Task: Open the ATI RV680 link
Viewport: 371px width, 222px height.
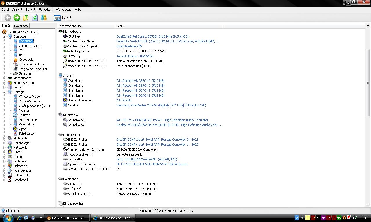Action: click(124, 100)
